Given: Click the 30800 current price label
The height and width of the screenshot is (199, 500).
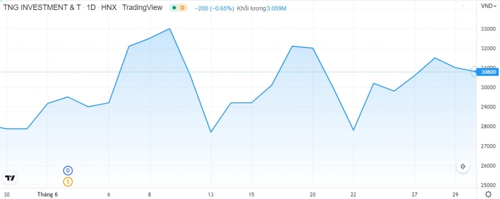Looking at the screenshot, I should point(487,72).
